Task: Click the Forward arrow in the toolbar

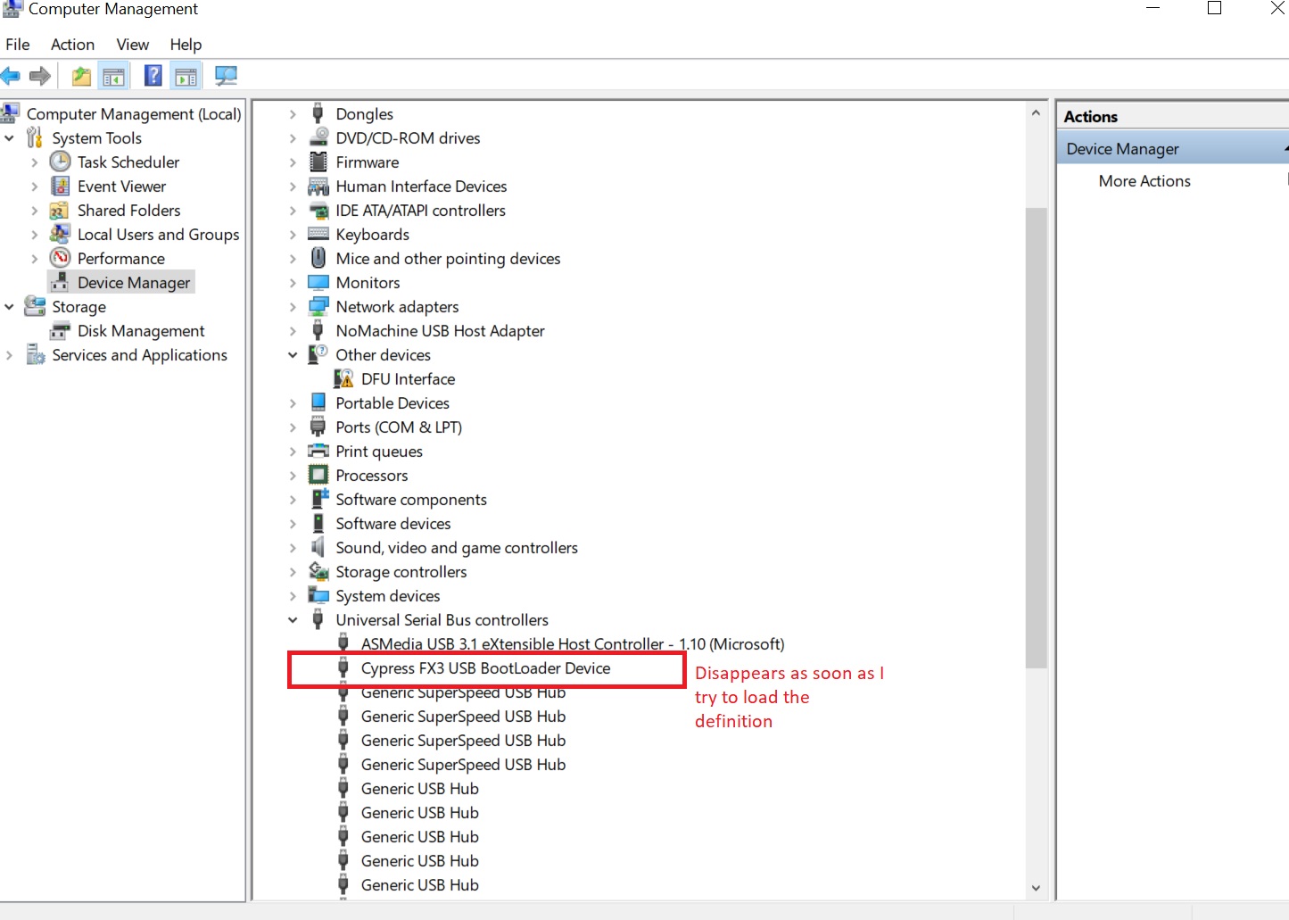Action: (40, 77)
